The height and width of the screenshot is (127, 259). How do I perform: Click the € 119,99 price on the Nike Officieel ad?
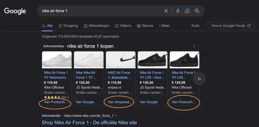tap(51, 82)
